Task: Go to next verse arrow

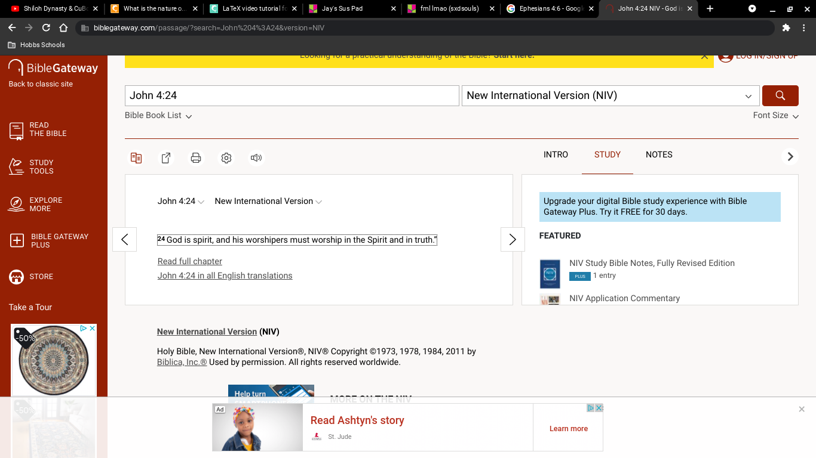Action: click(513, 240)
